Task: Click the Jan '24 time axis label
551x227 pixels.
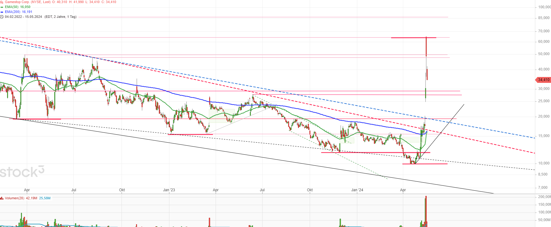Action: click(x=357, y=190)
